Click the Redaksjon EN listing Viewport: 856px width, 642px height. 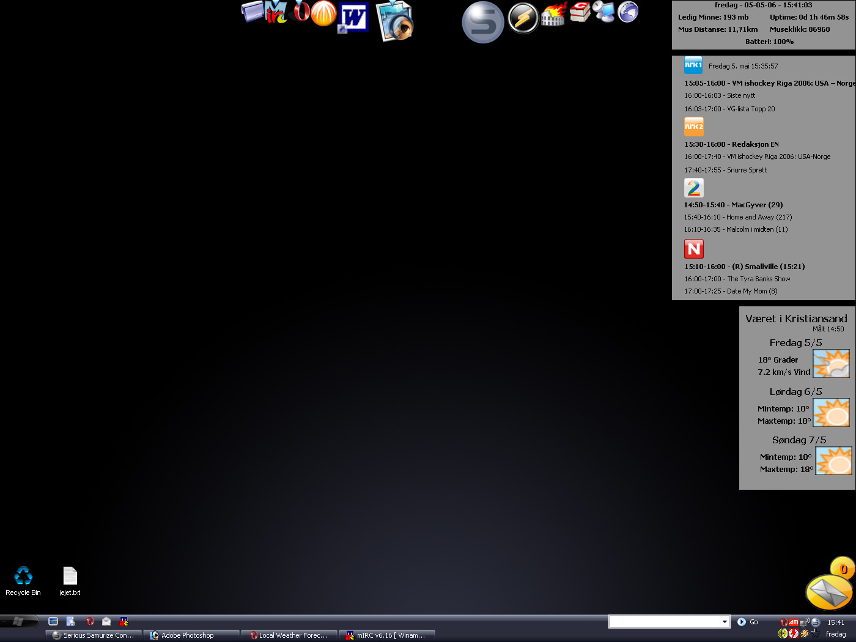(x=731, y=144)
